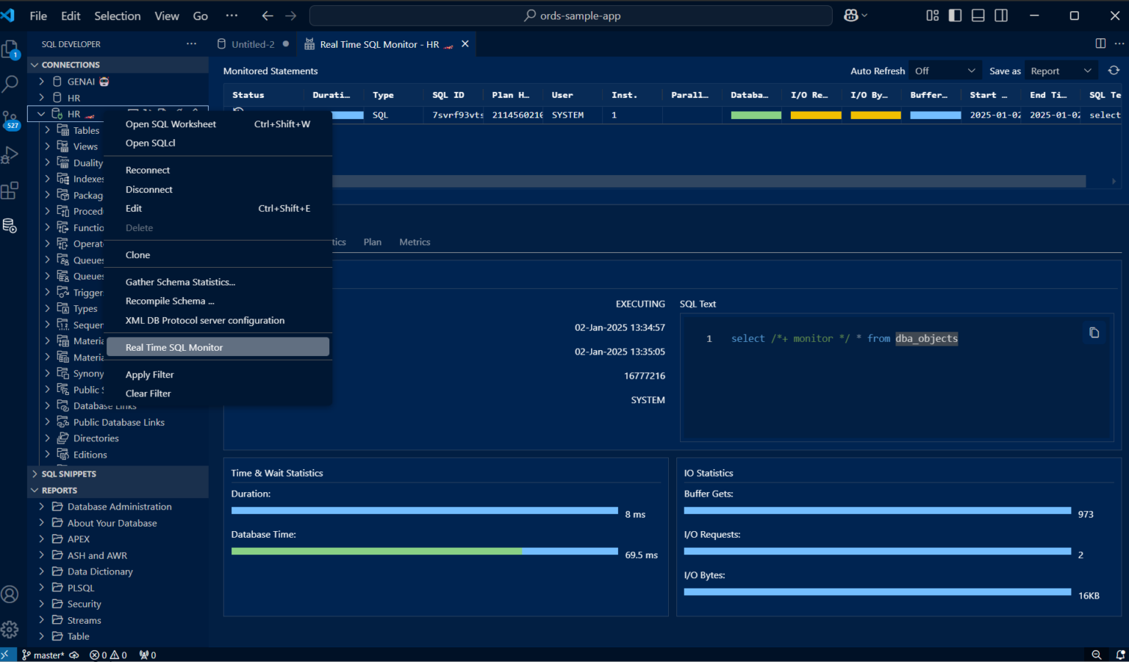Toggle the secondary sidebar visibility
Image resolution: width=1129 pixels, height=662 pixels.
point(1000,15)
